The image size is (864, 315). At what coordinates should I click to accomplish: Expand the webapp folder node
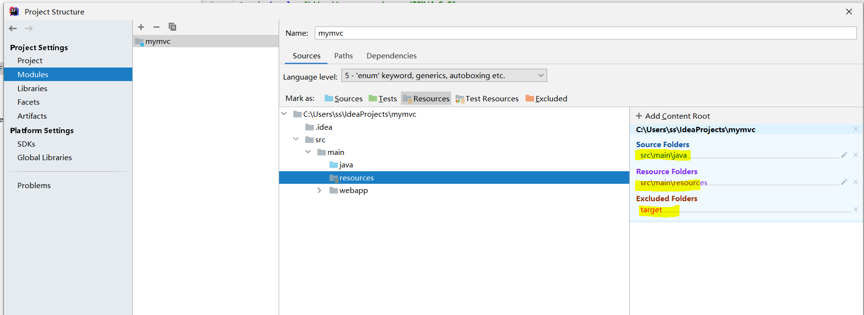pyautogui.click(x=319, y=191)
